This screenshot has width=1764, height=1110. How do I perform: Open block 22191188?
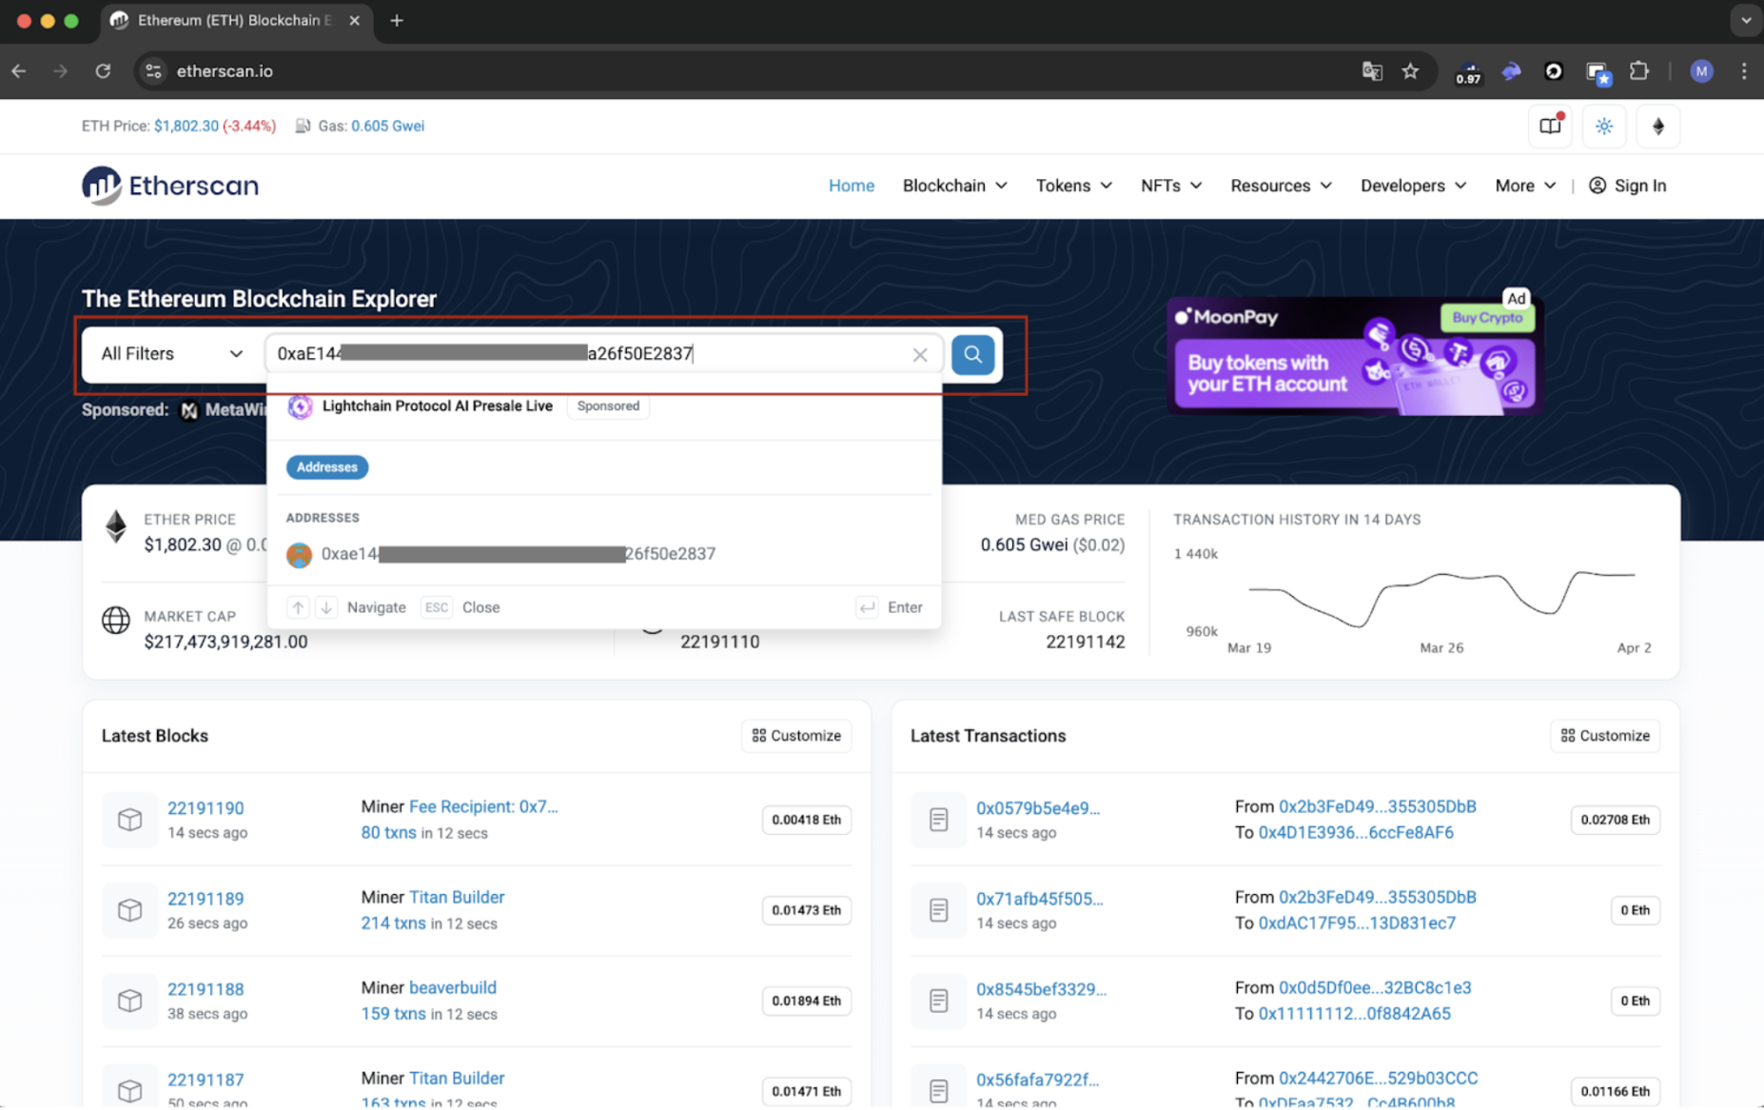[206, 989]
